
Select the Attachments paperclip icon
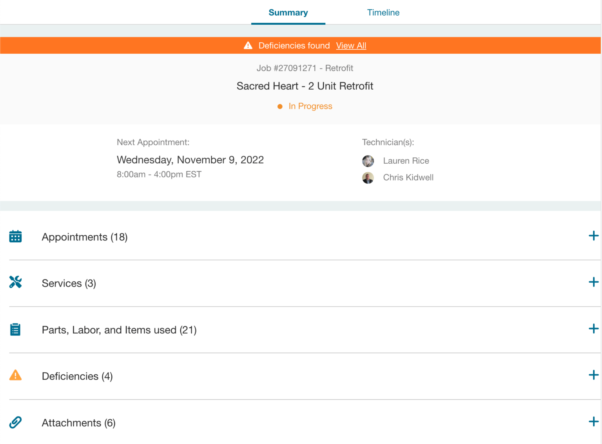[x=15, y=422]
